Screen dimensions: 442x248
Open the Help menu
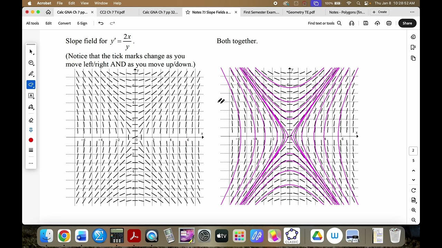pyautogui.click(x=117, y=3)
